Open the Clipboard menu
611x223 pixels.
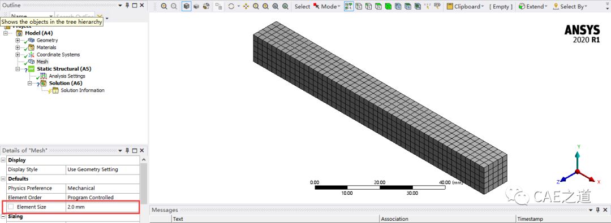tap(465, 6)
